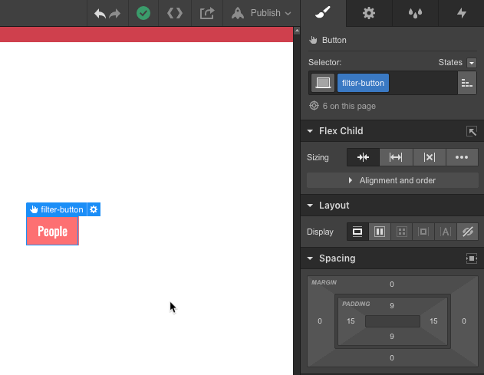
Task: Set display to none (hidden)
Action: 467,232
